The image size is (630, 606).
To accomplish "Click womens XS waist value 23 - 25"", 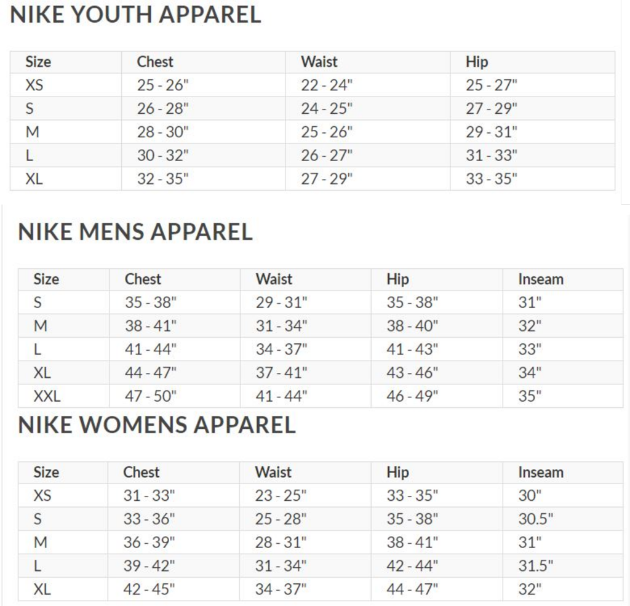I will click(x=281, y=496).
